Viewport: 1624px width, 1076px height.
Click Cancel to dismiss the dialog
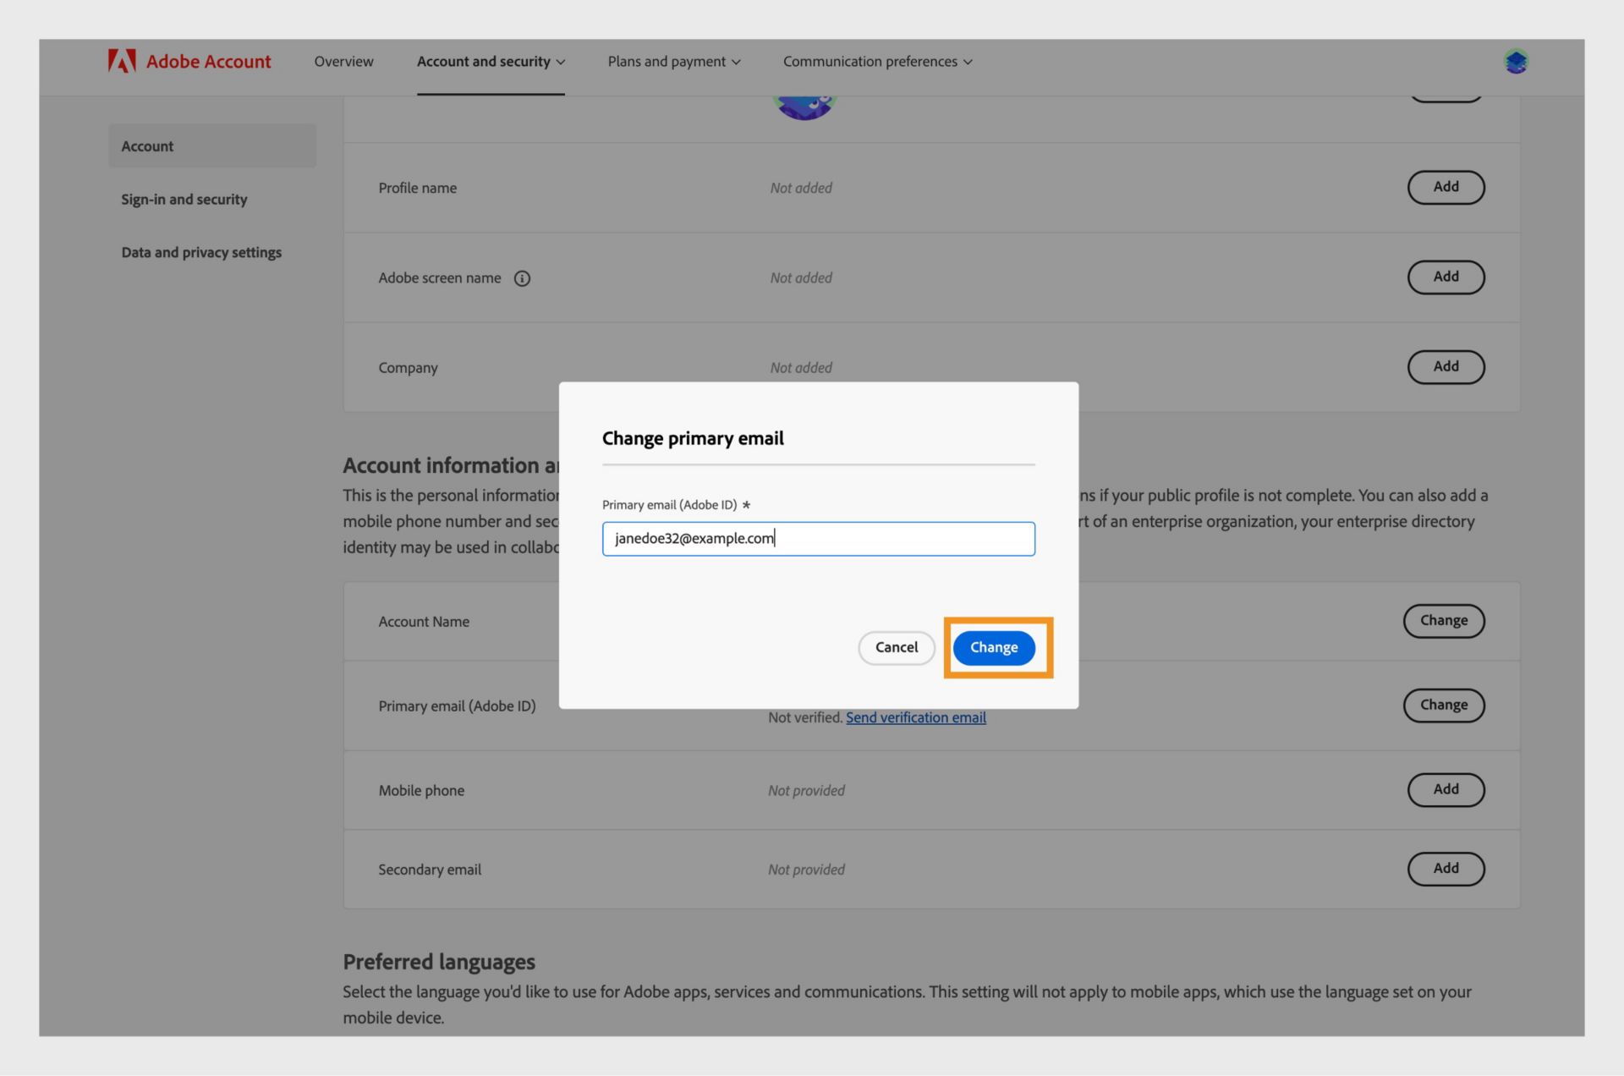pos(897,647)
